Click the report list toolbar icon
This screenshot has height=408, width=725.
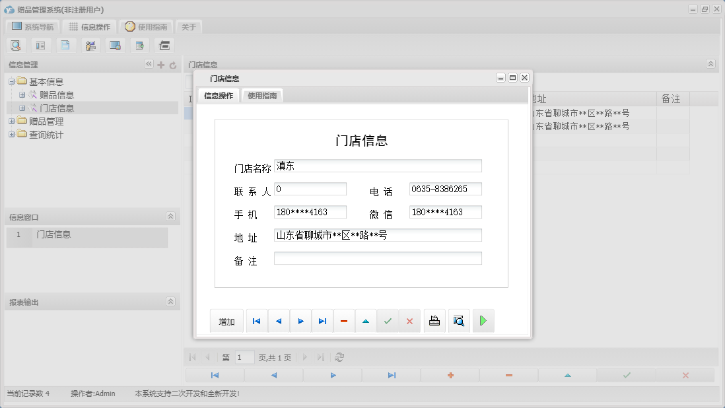[40, 45]
